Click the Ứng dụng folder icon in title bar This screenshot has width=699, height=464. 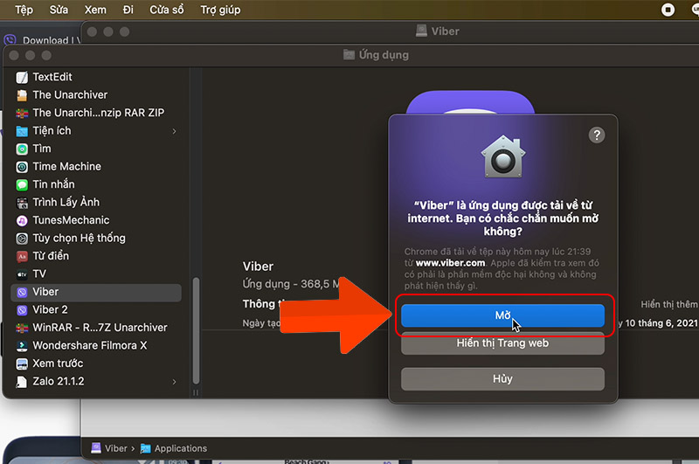coord(349,55)
